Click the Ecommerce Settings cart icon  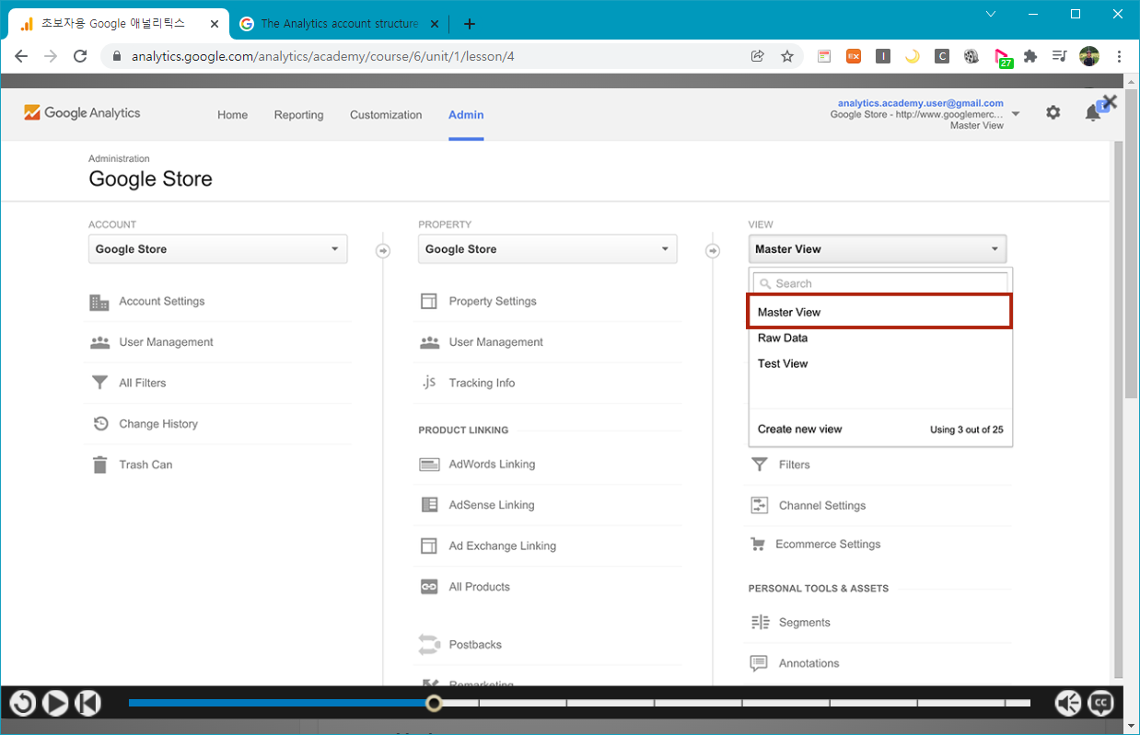click(758, 545)
